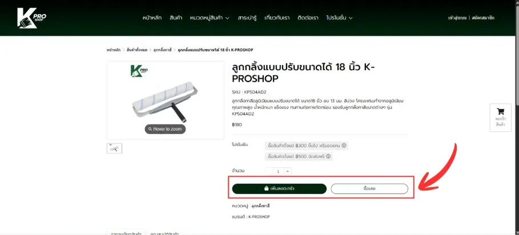
Task: Click the K Pro Shop logo
Action: pos(32,18)
